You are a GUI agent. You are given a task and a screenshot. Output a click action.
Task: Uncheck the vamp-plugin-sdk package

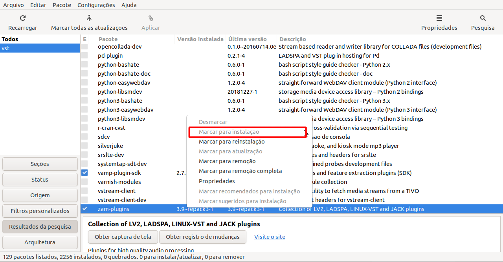(x=84, y=173)
